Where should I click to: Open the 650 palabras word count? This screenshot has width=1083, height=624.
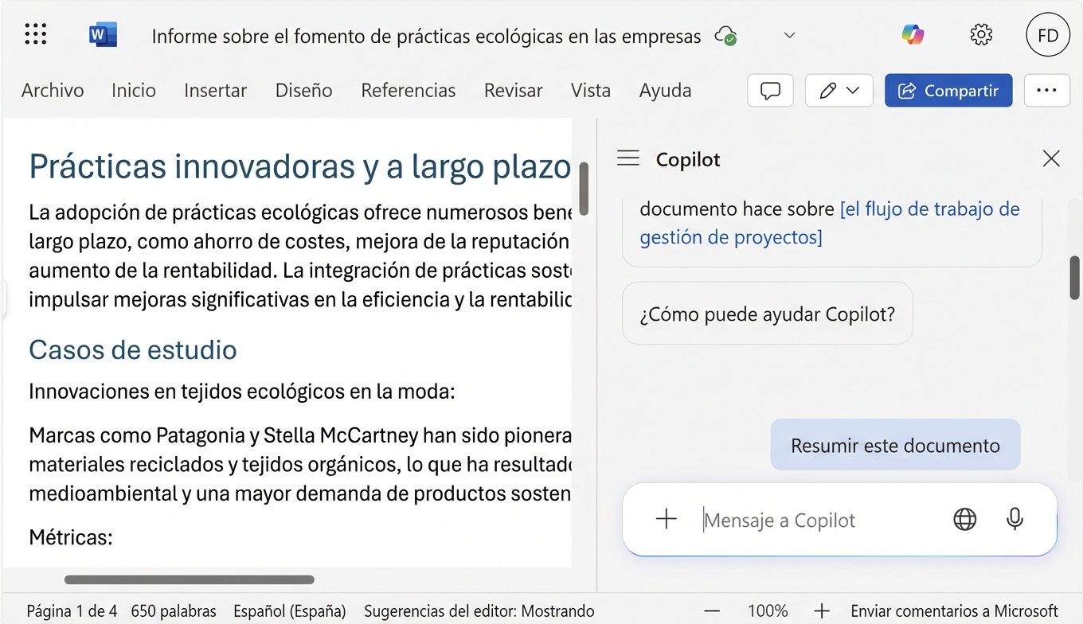(174, 610)
